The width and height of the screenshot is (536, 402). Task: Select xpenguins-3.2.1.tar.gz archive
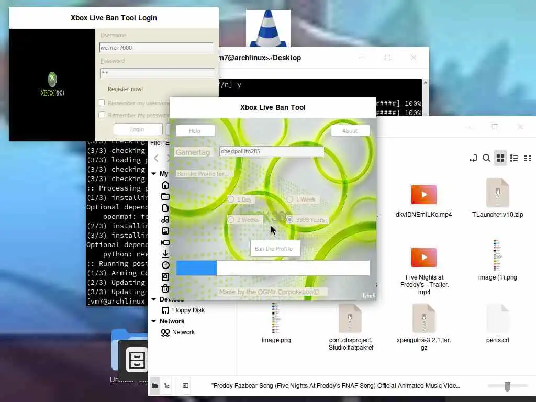click(424, 327)
